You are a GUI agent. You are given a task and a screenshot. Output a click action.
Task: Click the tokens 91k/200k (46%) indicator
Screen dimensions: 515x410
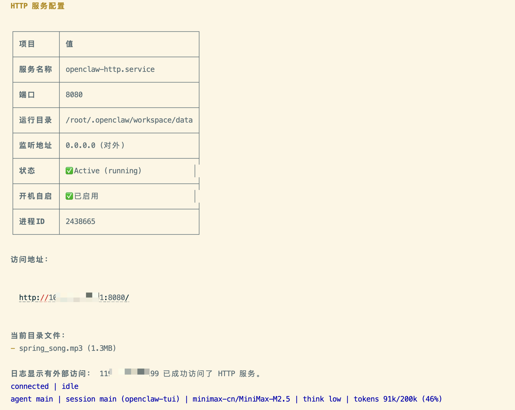tap(398, 399)
